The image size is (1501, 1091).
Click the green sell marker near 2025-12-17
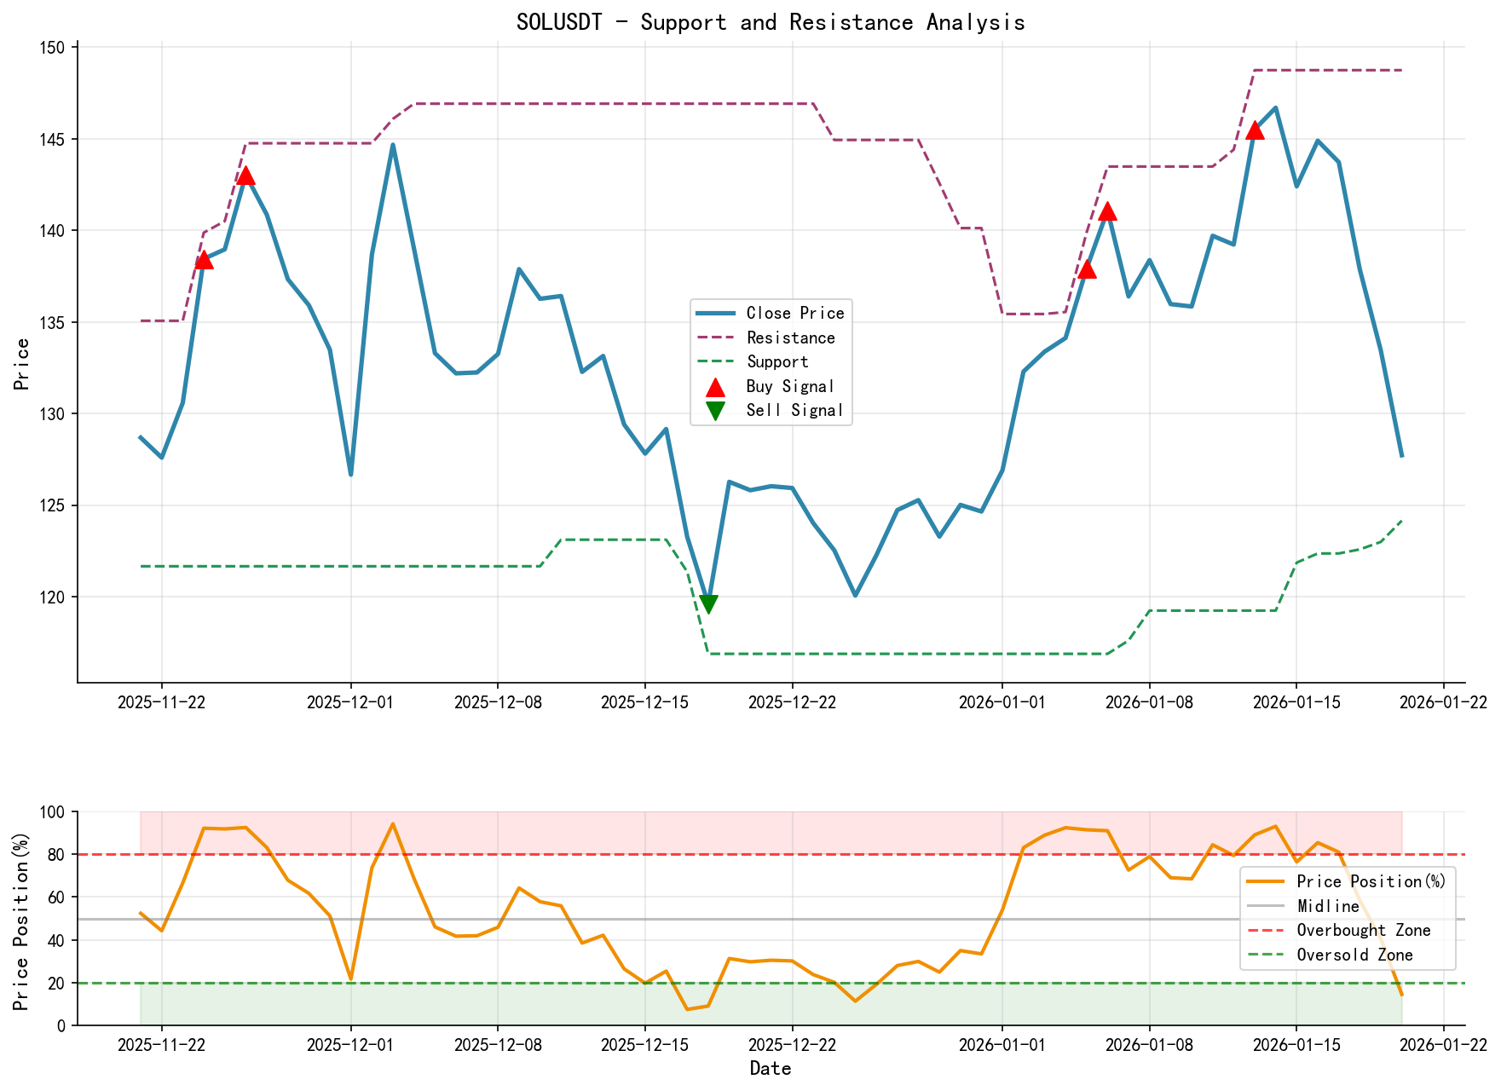pos(710,603)
